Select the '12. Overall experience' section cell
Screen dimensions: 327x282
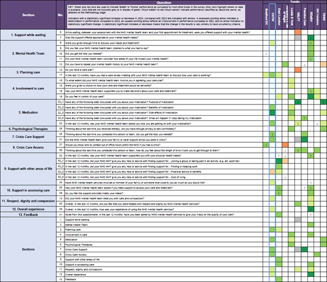[x=28, y=209]
